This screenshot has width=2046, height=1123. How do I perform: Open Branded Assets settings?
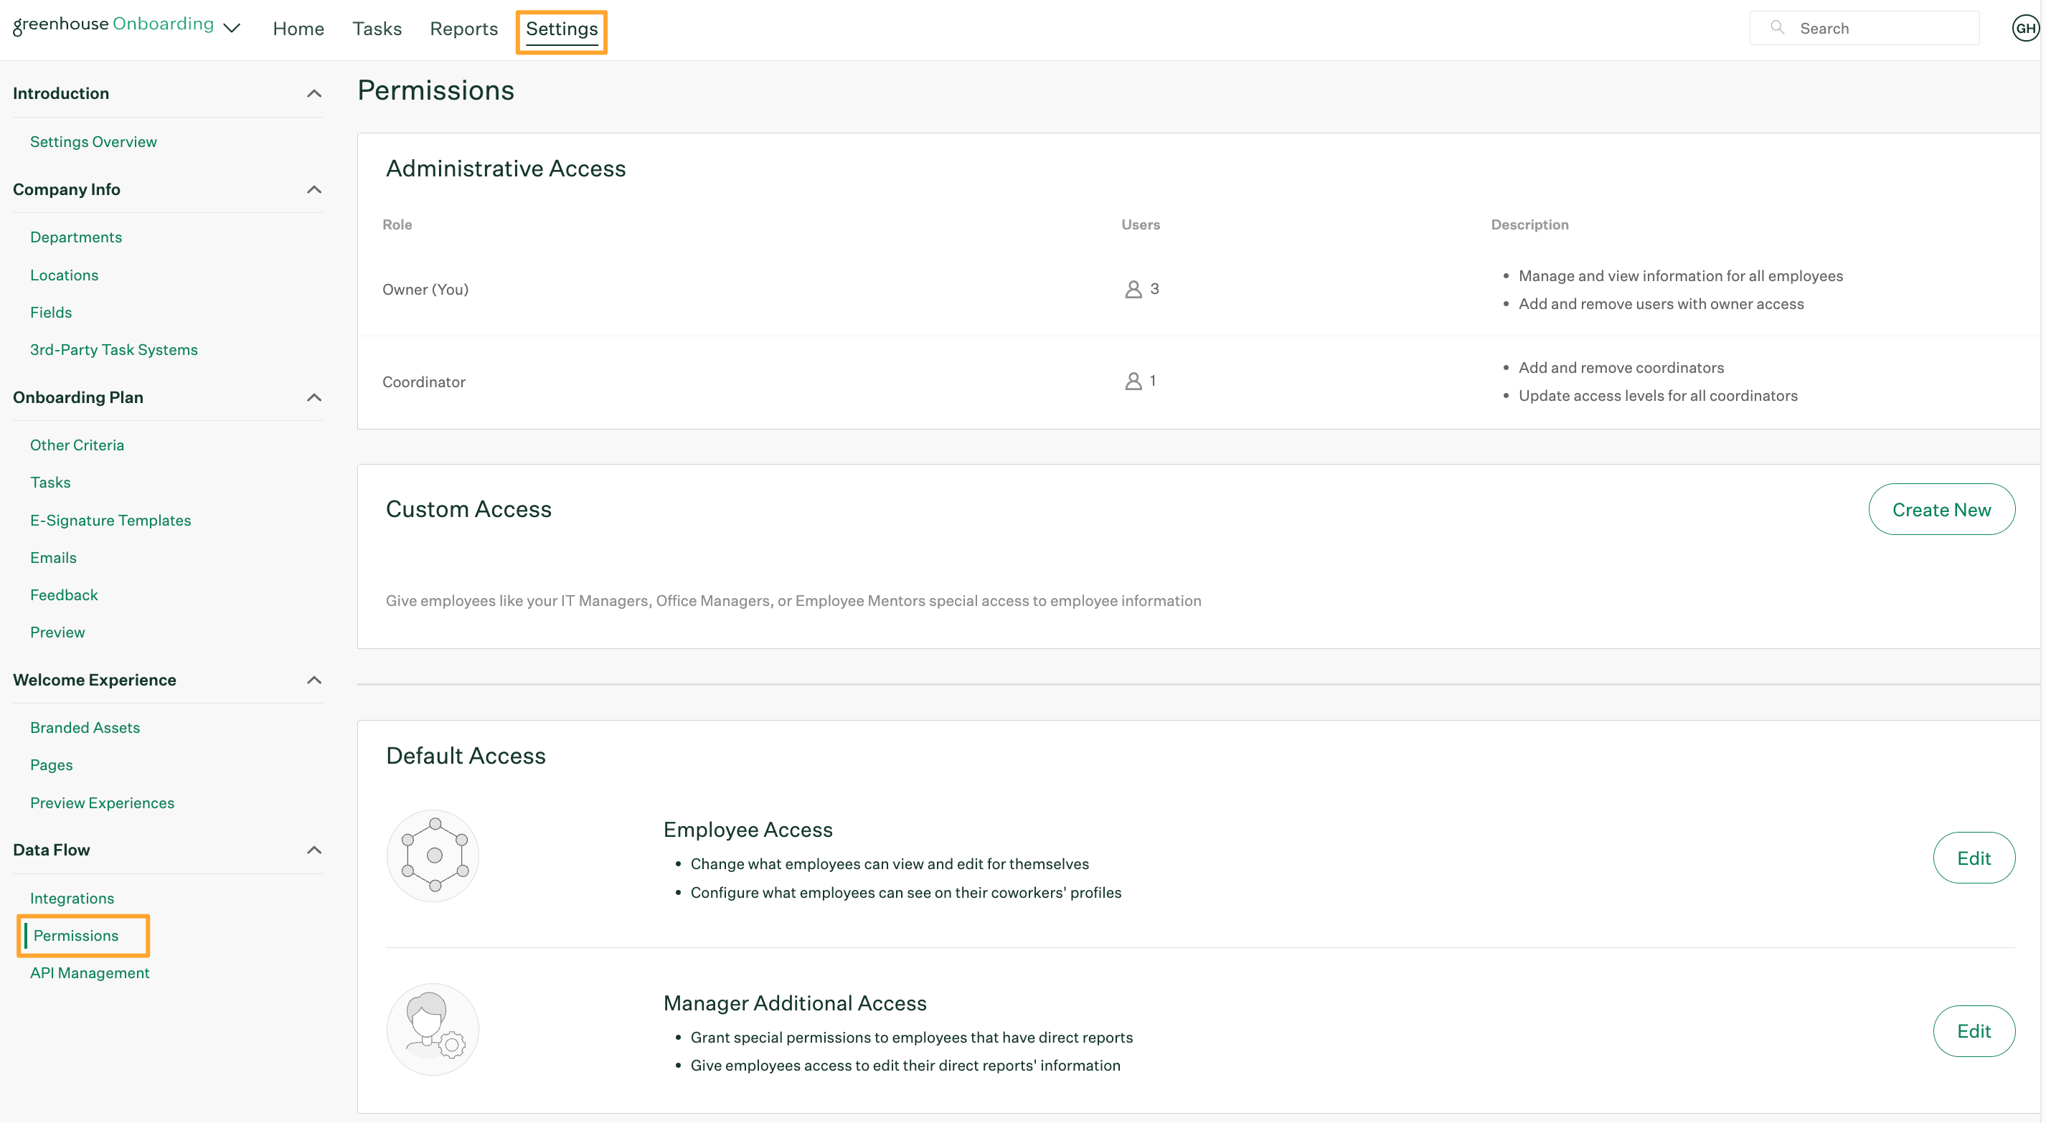pos(85,727)
